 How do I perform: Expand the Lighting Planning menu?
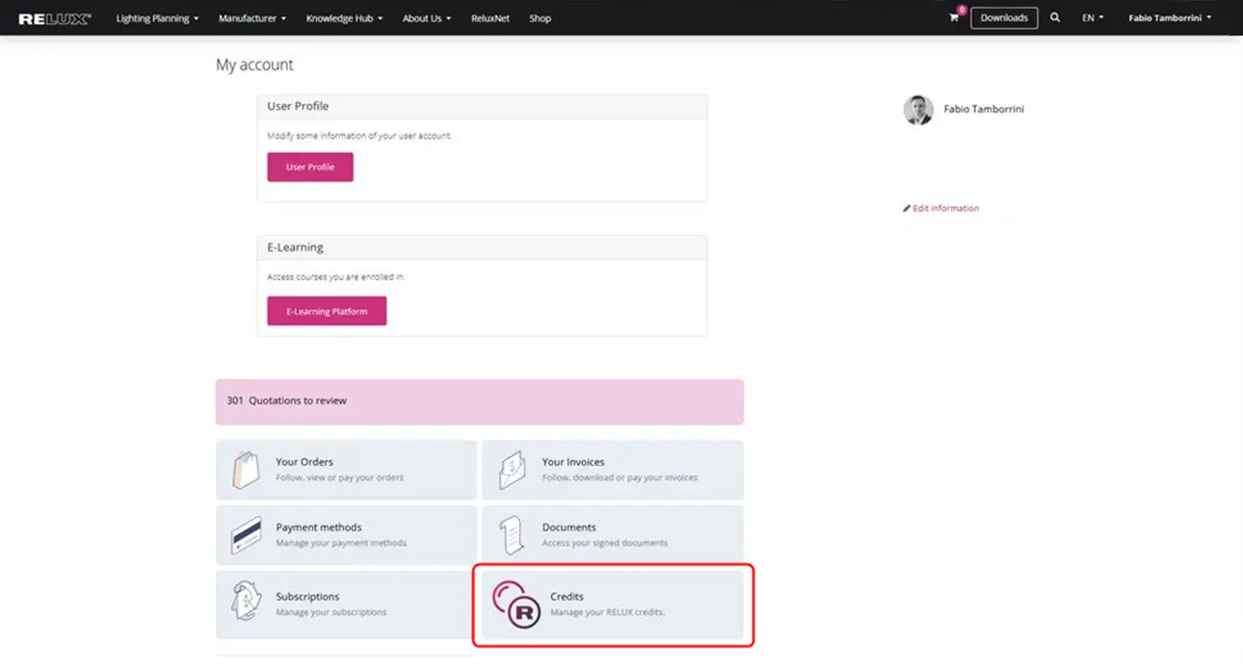coord(157,18)
